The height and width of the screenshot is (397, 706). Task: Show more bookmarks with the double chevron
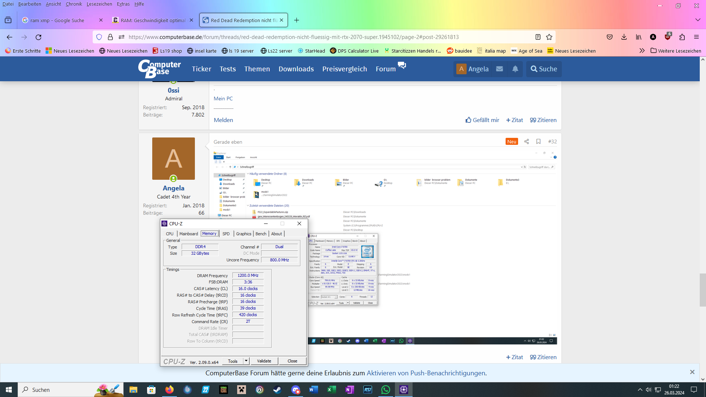(x=642, y=51)
